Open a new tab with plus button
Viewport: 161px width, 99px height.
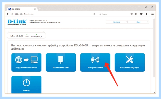click(40, 9)
